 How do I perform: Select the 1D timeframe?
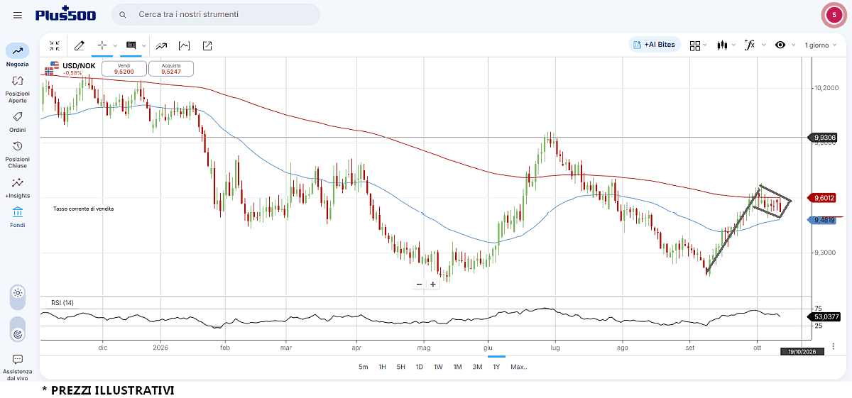pos(420,367)
